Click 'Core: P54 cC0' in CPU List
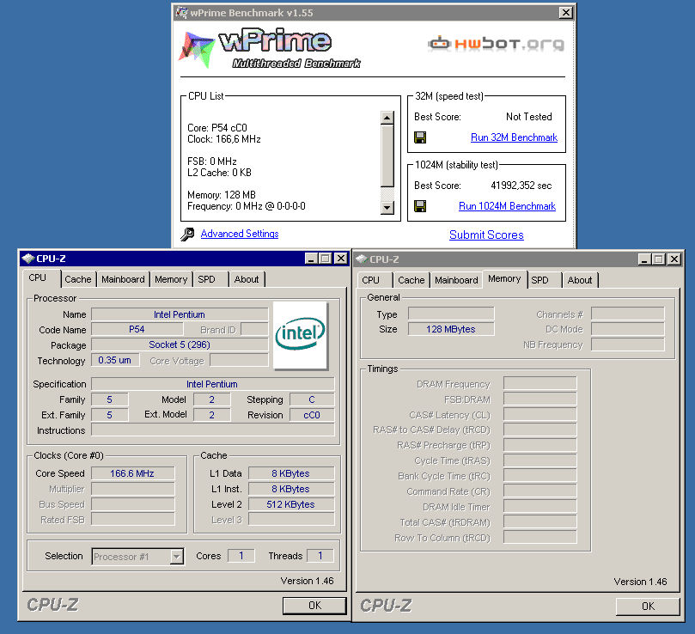 tap(217, 128)
